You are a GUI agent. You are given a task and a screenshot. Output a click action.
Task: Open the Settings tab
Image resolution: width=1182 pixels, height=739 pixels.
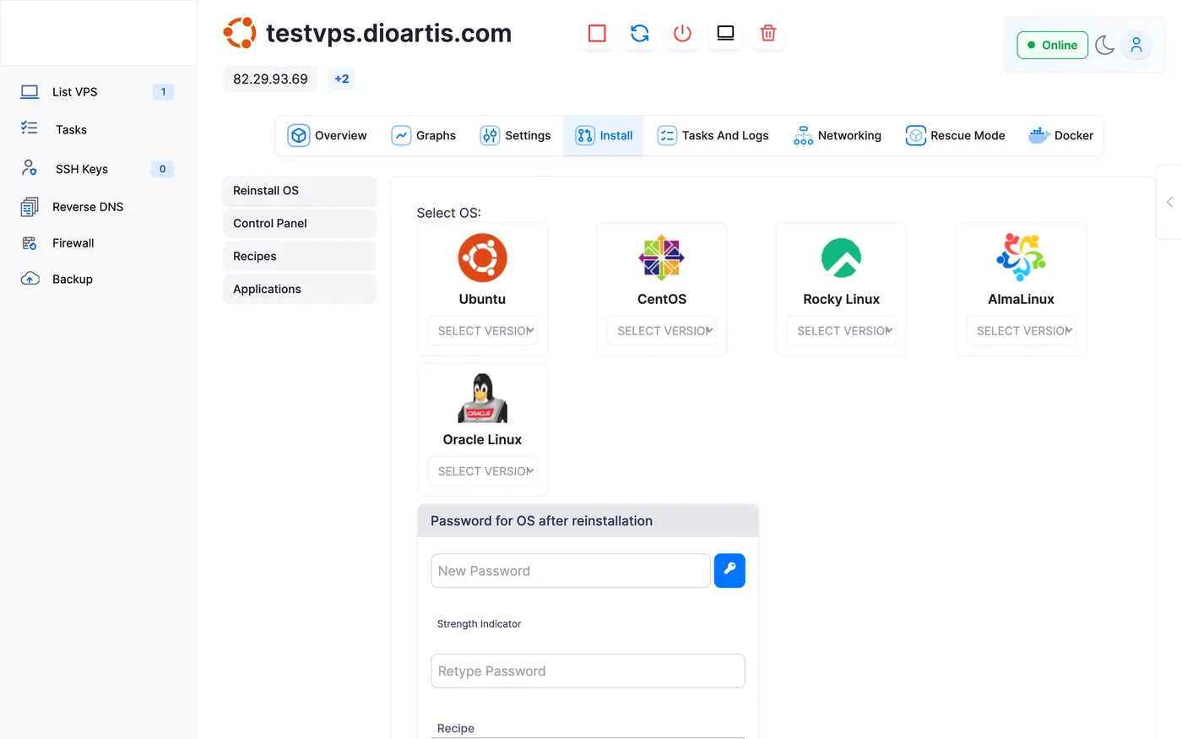click(x=516, y=135)
